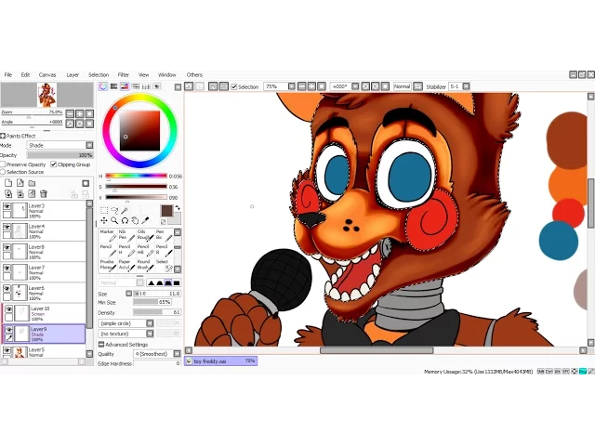595x446 pixels.
Task: Uncheck the Clipping Group checkbox
Action: pos(54,164)
